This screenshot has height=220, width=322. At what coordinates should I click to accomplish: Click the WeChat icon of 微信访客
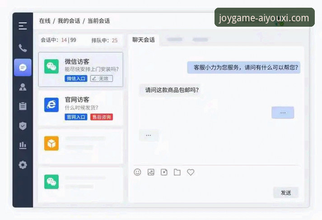(51, 66)
